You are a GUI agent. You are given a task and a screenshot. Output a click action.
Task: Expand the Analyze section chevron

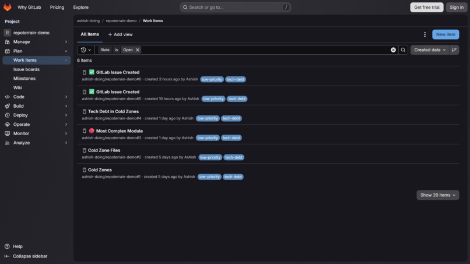(x=66, y=143)
